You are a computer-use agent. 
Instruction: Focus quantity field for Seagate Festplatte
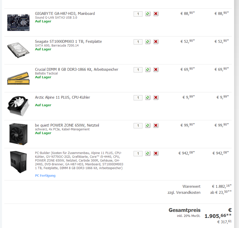[x=138, y=42]
